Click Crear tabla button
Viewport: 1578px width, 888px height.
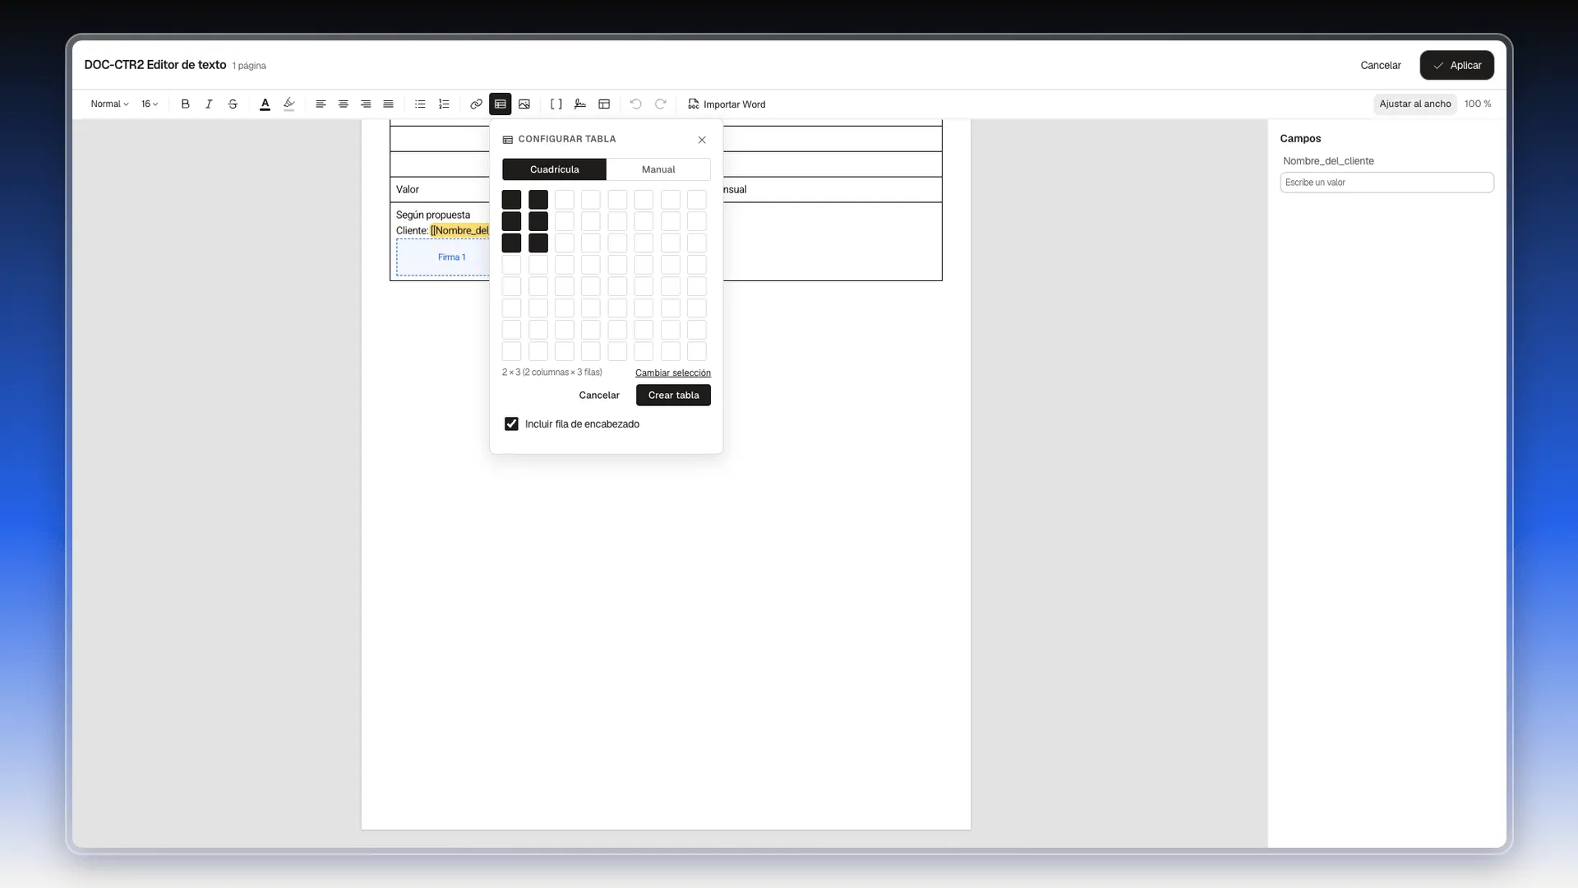(673, 395)
